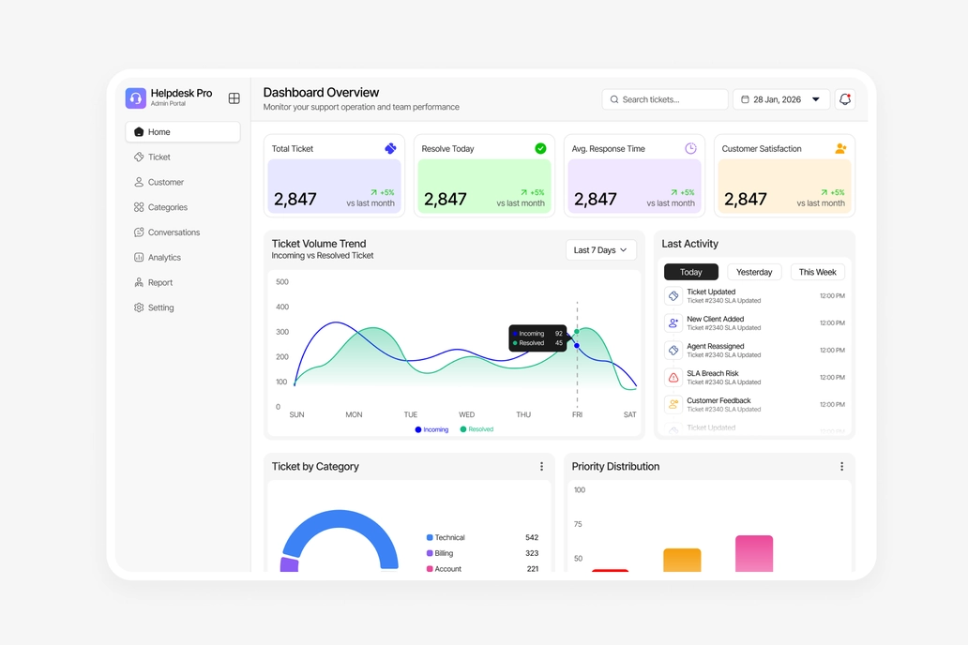968x645 pixels.
Task: Open Report from the sidebar
Action: 183,282
